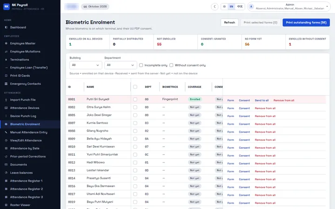Switch language to EN
The width and height of the screenshot is (335, 209).
(x=231, y=7)
